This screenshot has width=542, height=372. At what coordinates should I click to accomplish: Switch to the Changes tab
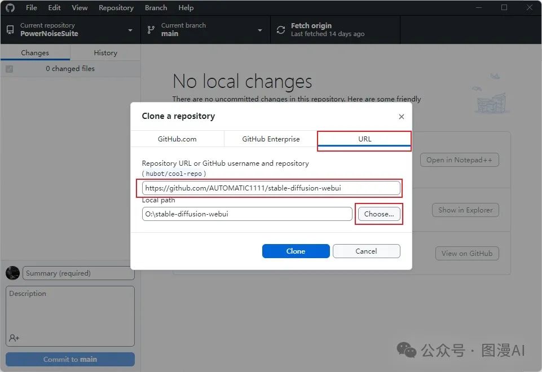(35, 52)
